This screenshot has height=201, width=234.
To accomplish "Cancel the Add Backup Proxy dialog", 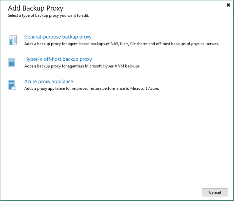I will click(215, 192).
